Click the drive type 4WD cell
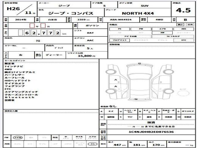 pos(159,20)
